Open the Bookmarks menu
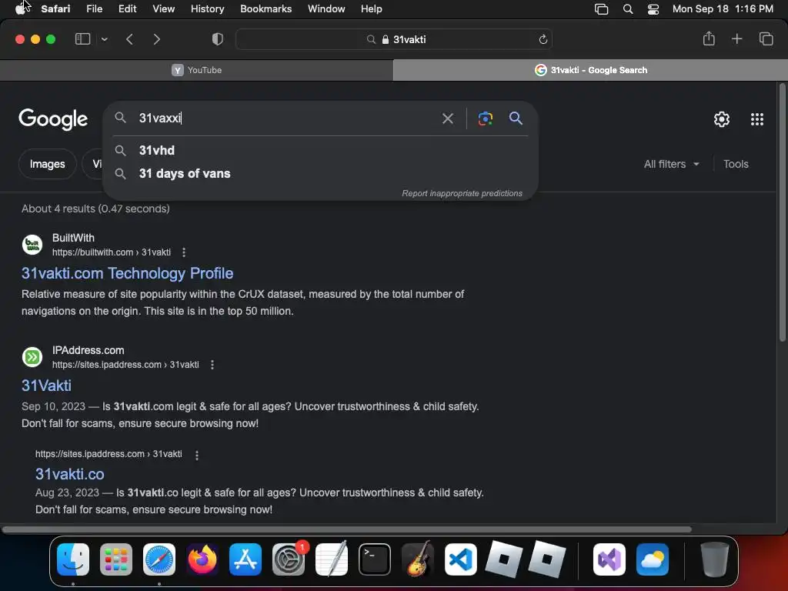 point(265,8)
